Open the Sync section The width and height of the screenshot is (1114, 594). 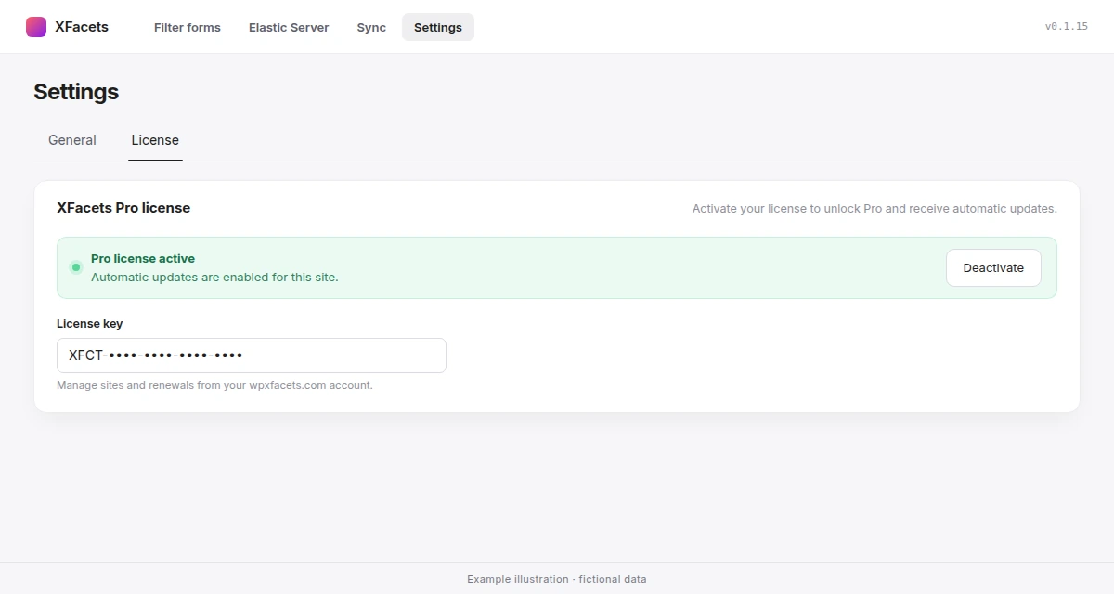[x=371, y=27]
